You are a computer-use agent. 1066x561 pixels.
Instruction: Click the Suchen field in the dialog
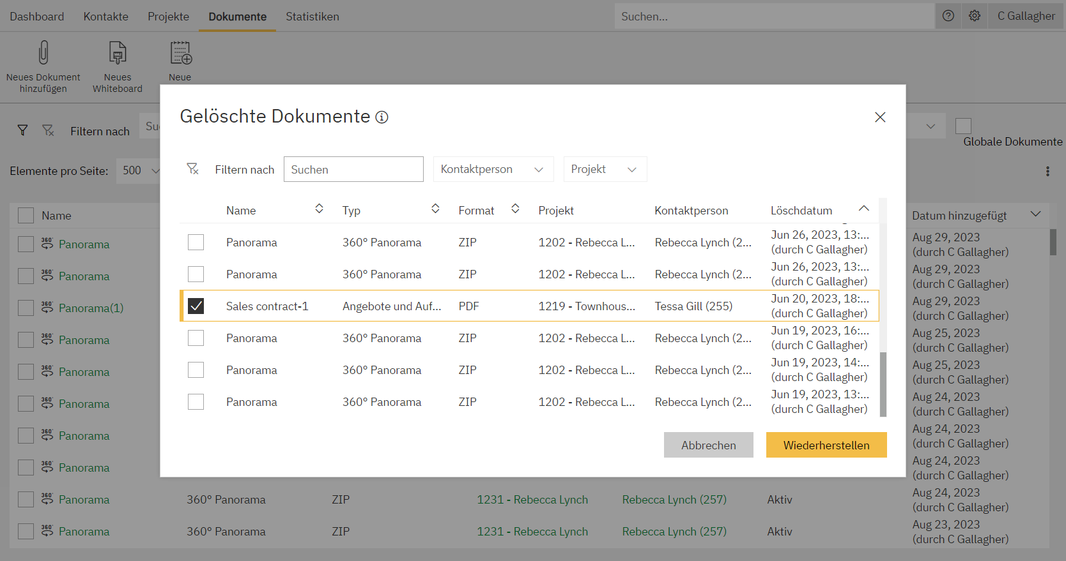click(353, 169)
